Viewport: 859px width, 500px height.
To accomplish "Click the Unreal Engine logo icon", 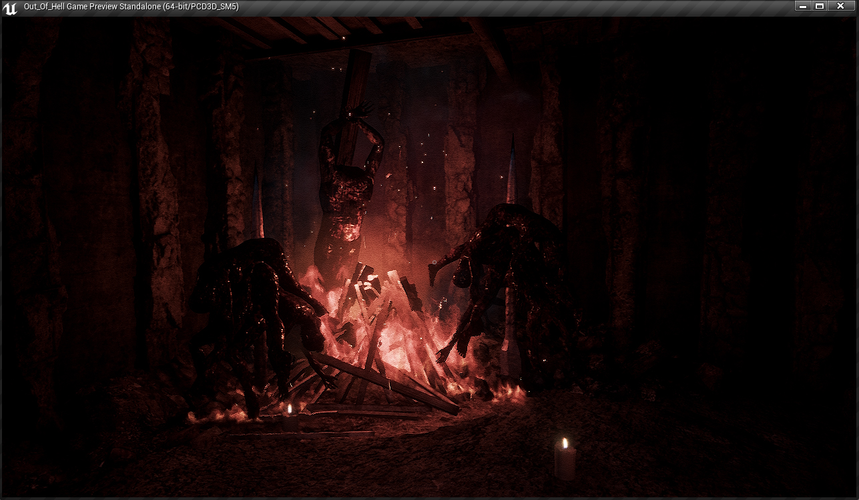I will [10, 7].
